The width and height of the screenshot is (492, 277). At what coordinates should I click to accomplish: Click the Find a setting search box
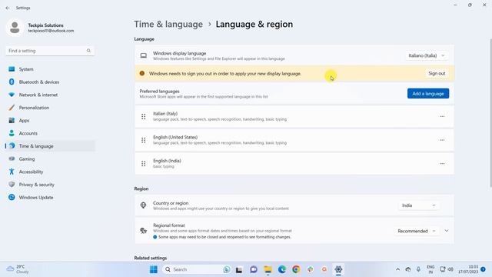(49, 51)
